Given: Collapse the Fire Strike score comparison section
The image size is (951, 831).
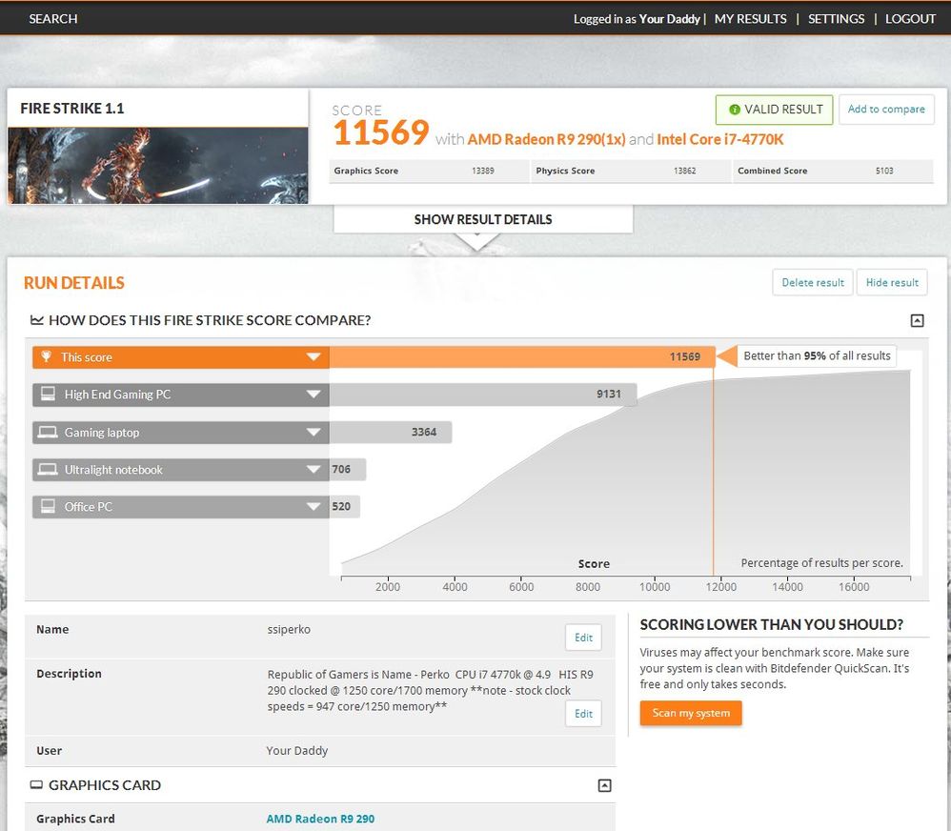Looking at the screenshot, I should pyautogui.click(x=917, y=320).
